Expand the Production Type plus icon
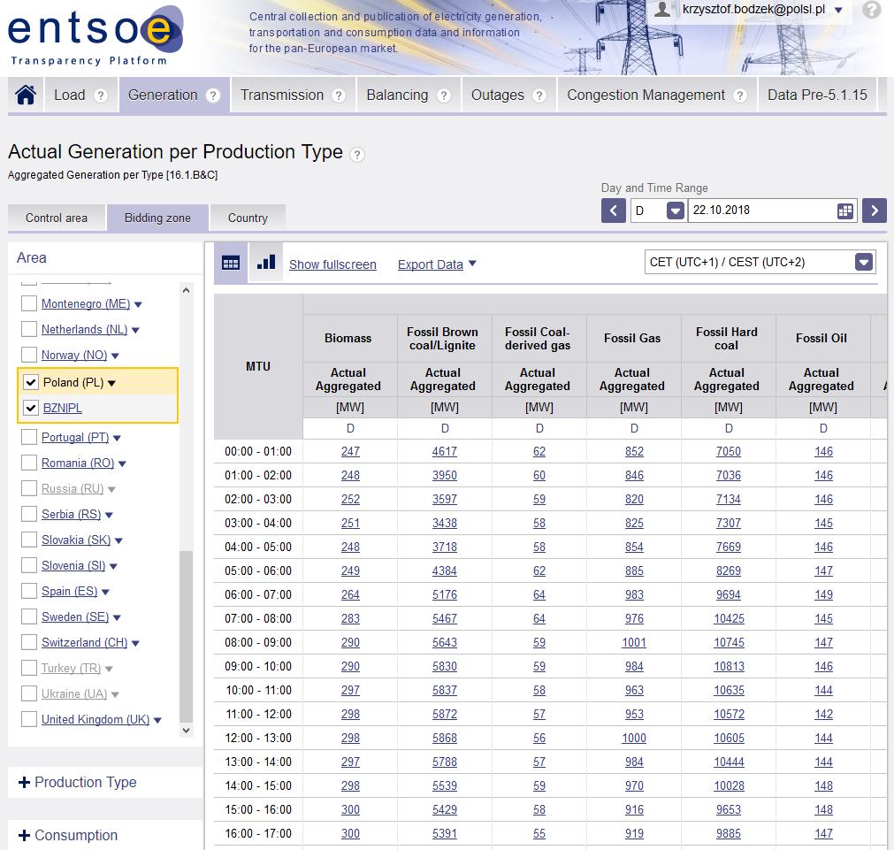This screenshot has width=894, height=850. click(x=24, y=782)
